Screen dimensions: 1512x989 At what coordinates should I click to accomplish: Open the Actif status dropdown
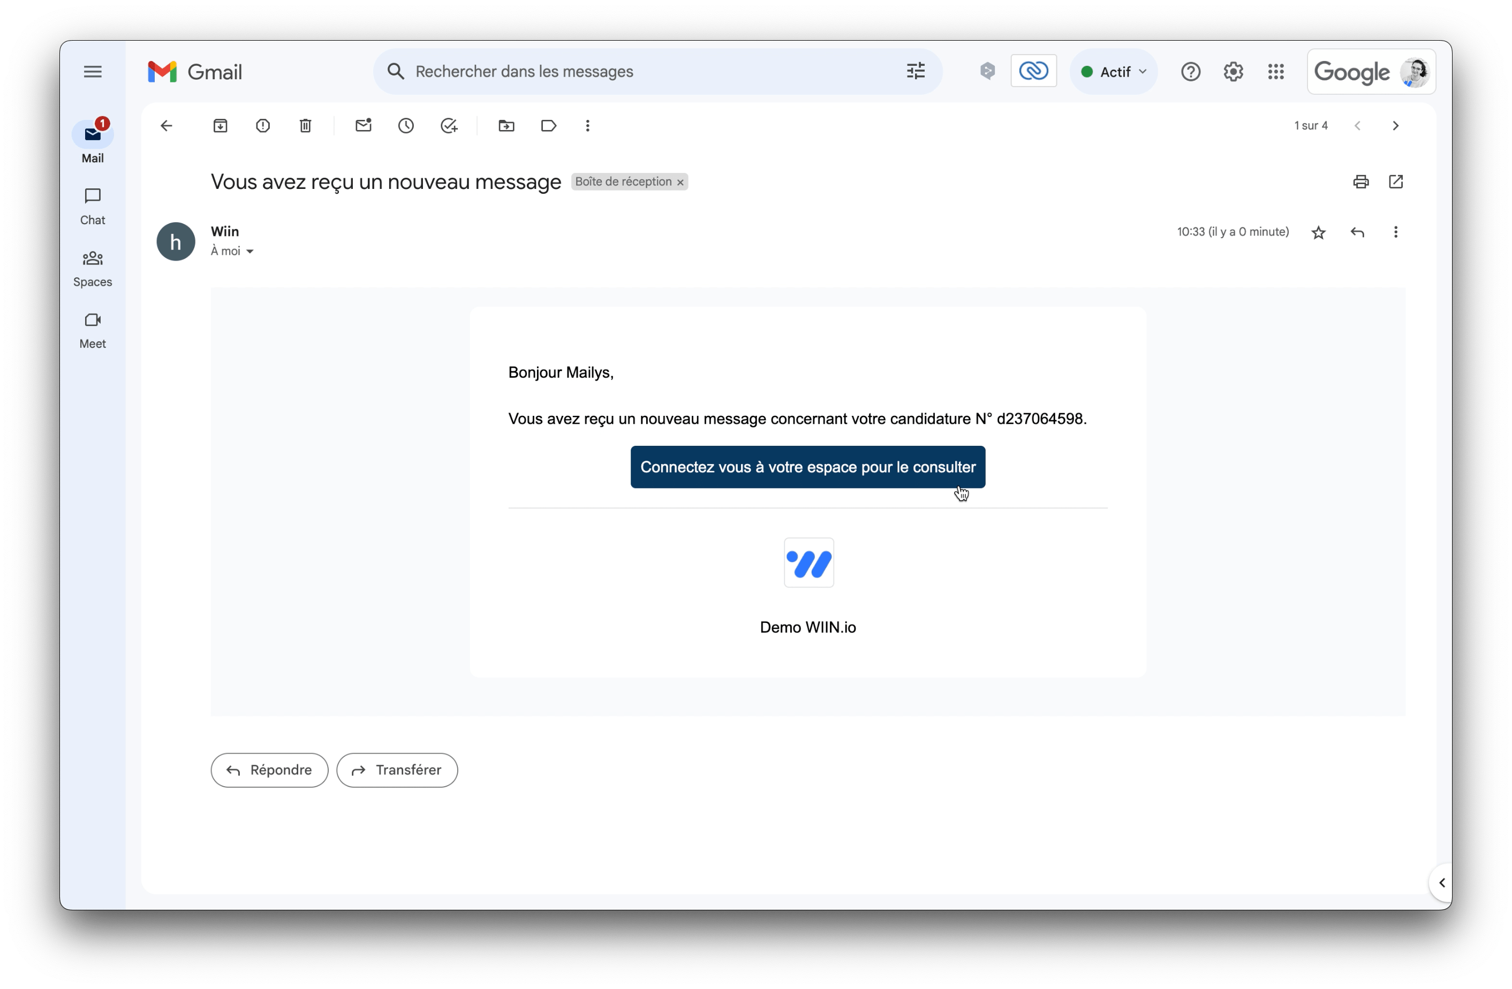(1114, 72)
